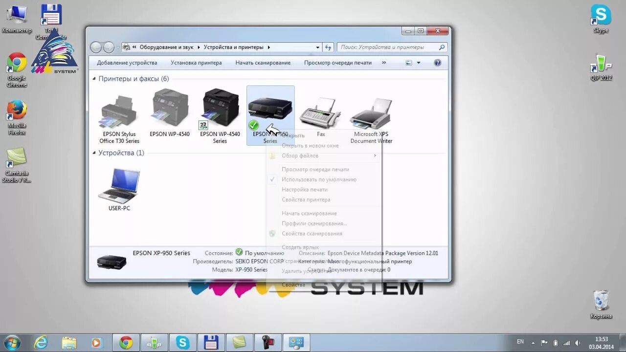Open Windows Explorer folder in the taskbar

(x=69, y=343)
